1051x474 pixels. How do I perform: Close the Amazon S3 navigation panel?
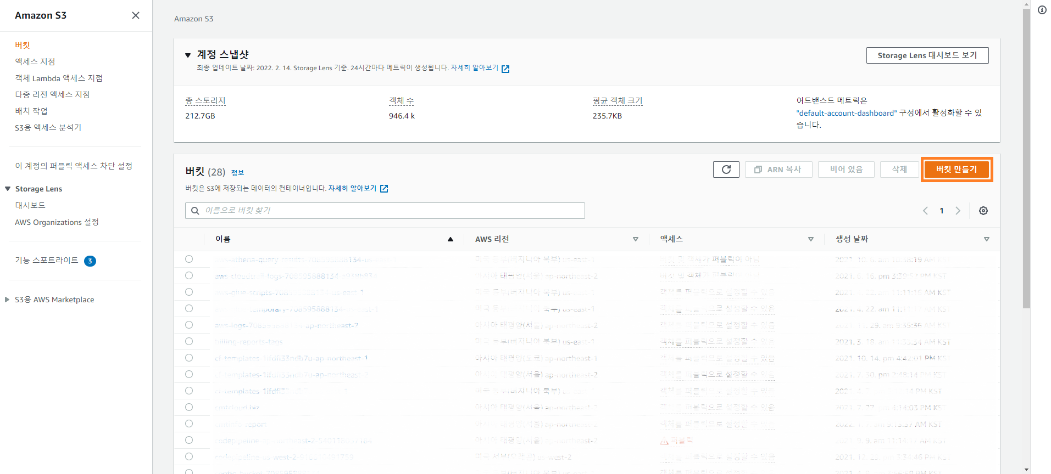[136, 15]
